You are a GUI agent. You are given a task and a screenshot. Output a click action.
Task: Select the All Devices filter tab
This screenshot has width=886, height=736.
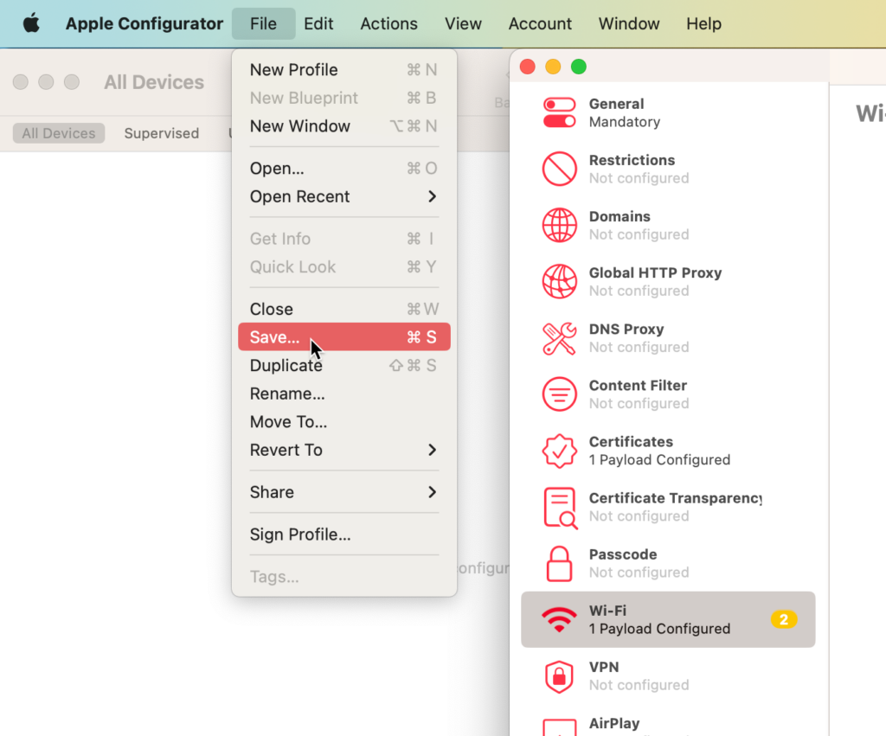click(x=59, y=133)
